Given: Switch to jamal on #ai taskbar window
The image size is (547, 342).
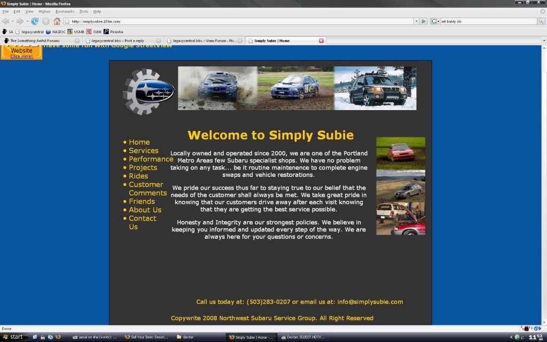Looking at the screenshot, I should 95,337.
